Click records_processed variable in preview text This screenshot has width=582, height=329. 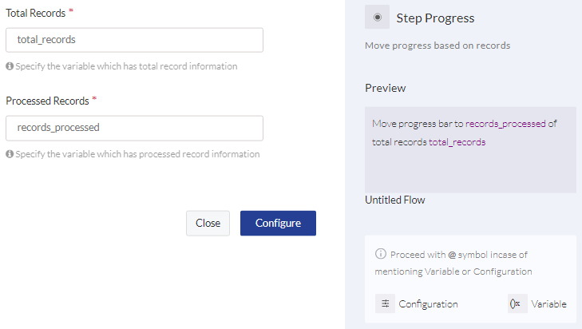coord(505,124)
